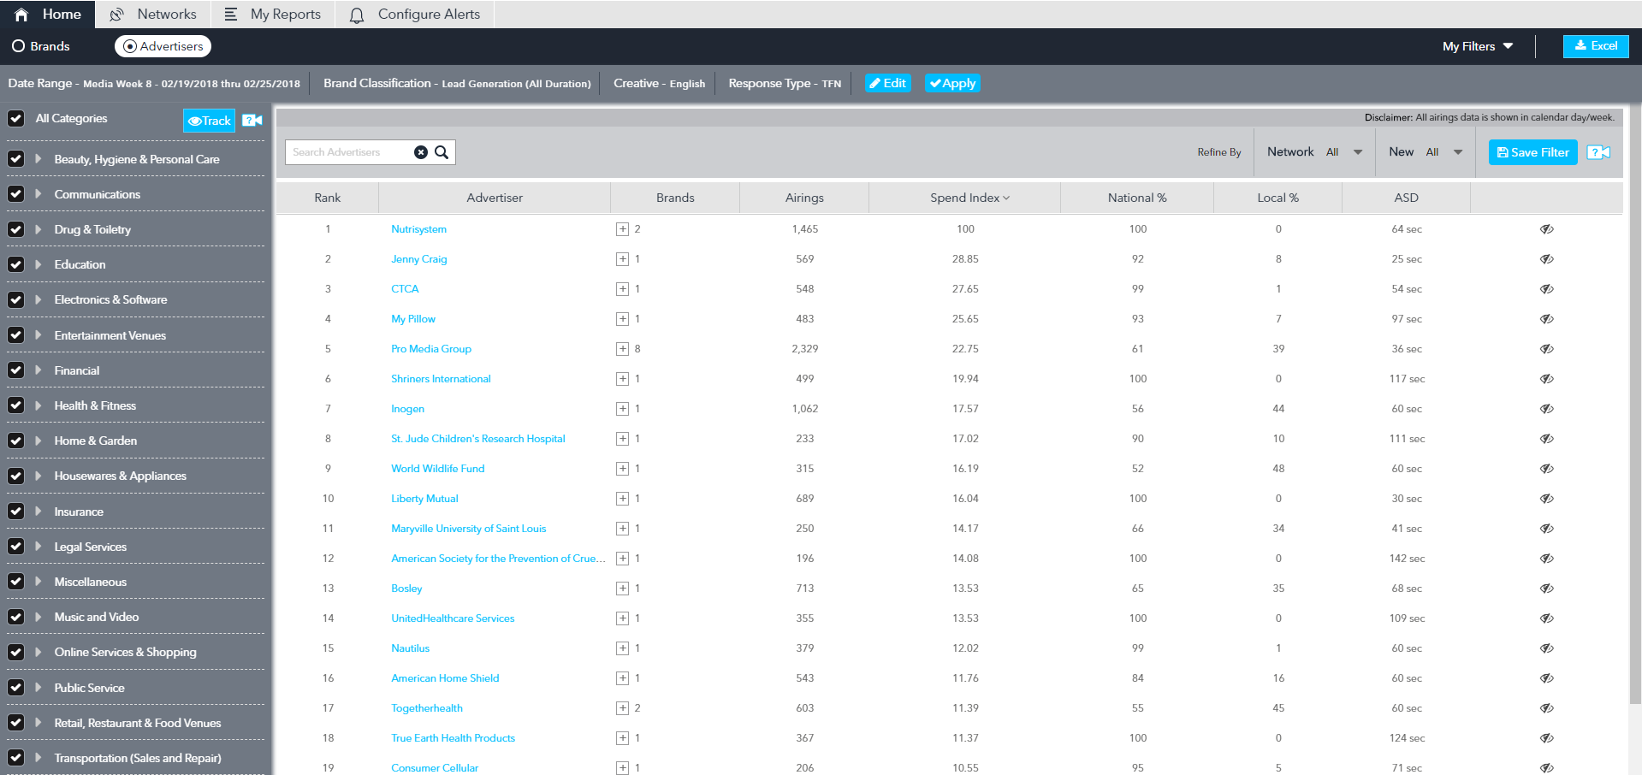Expand Health & Fitness category arrow
The width and height of the screenshot is (1642, 775).
click(39, 405)
